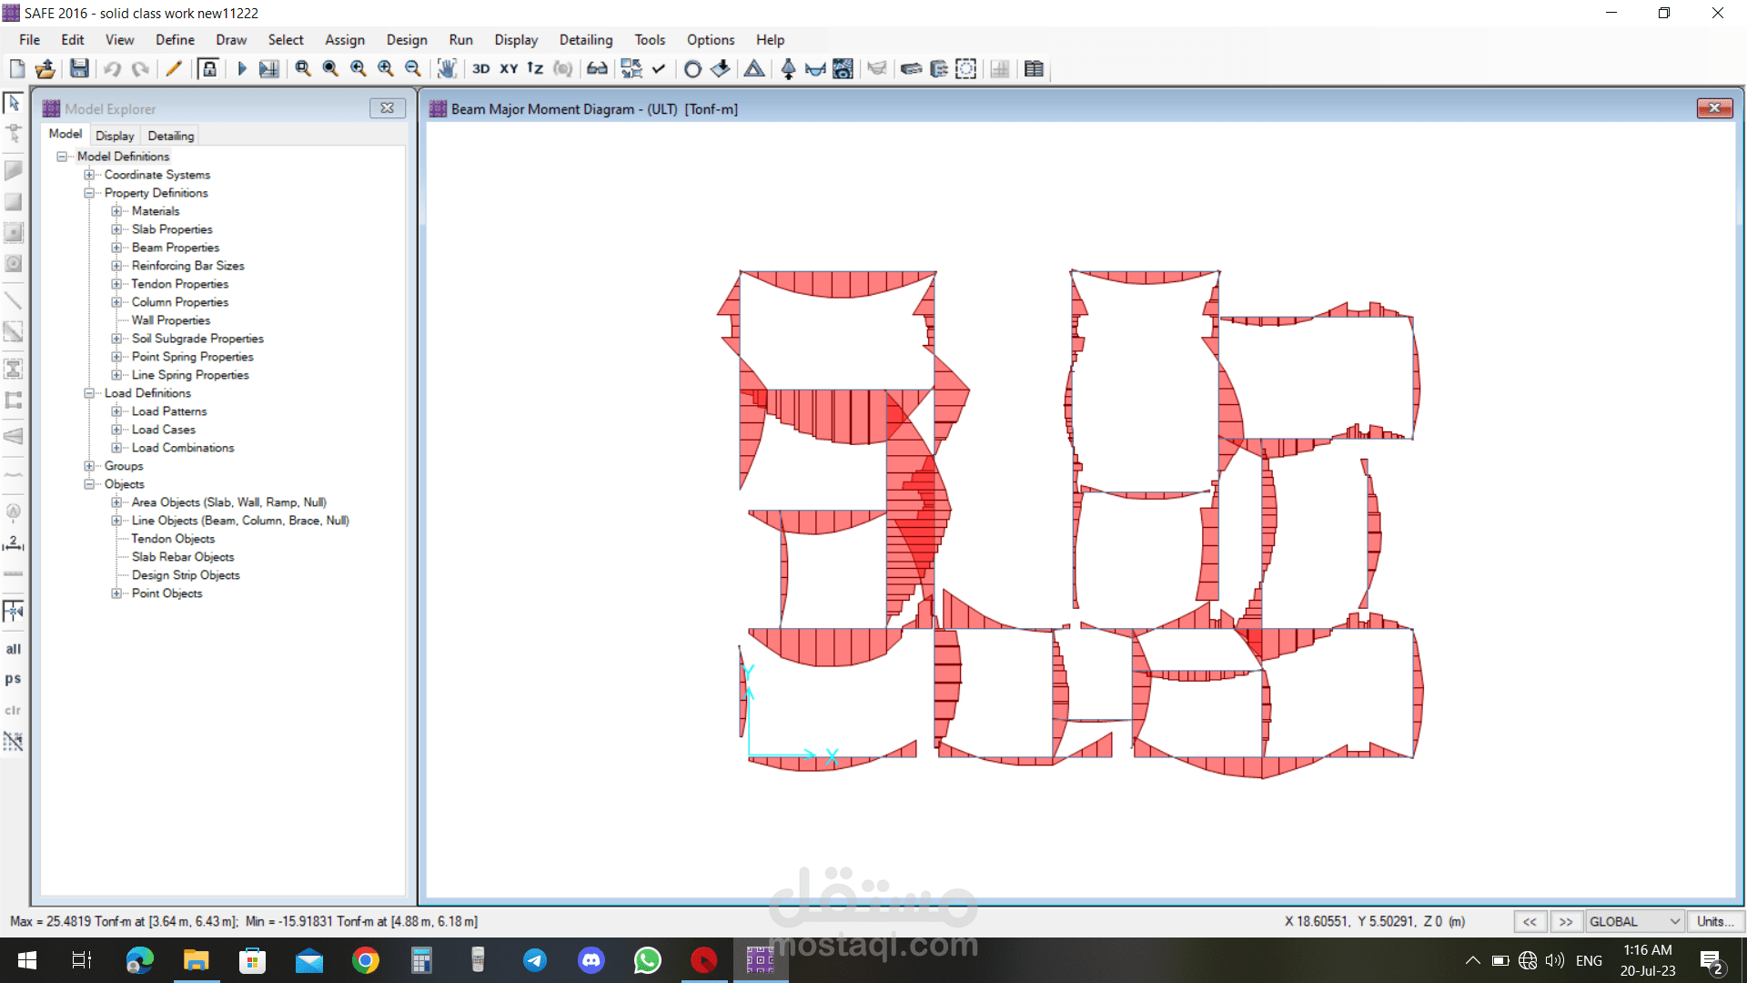Click the New Model icon
Viewport: 1747px width, 983px height.
pos(17,68)
